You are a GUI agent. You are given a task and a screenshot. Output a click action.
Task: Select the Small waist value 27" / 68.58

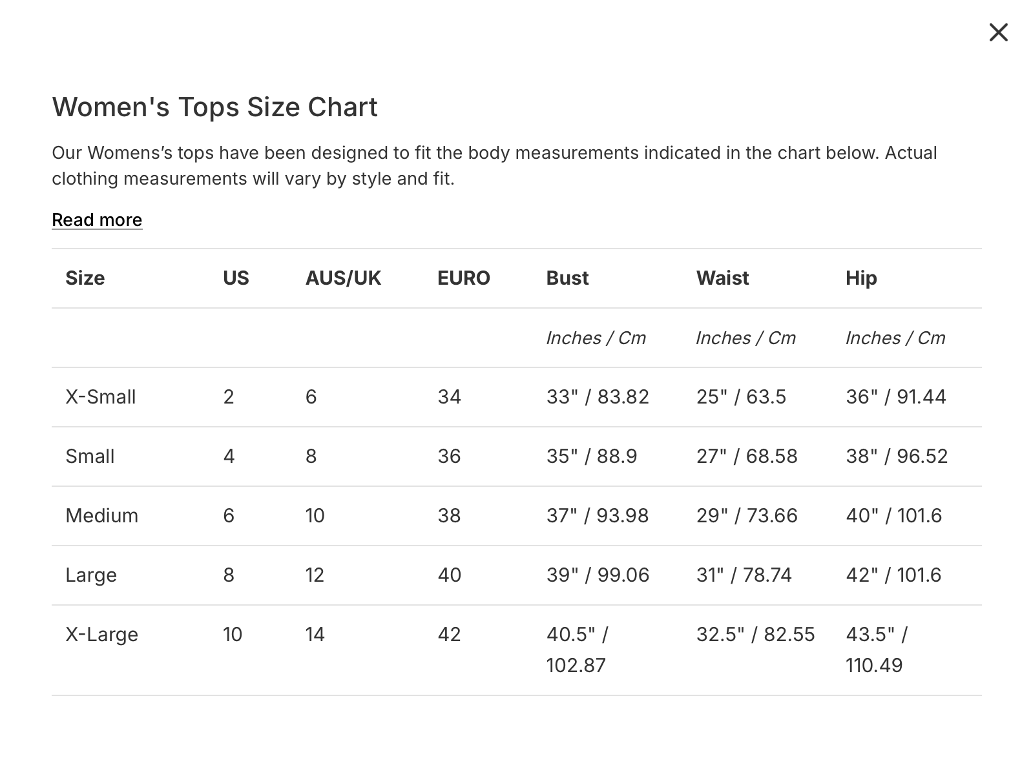click(747, 456)
